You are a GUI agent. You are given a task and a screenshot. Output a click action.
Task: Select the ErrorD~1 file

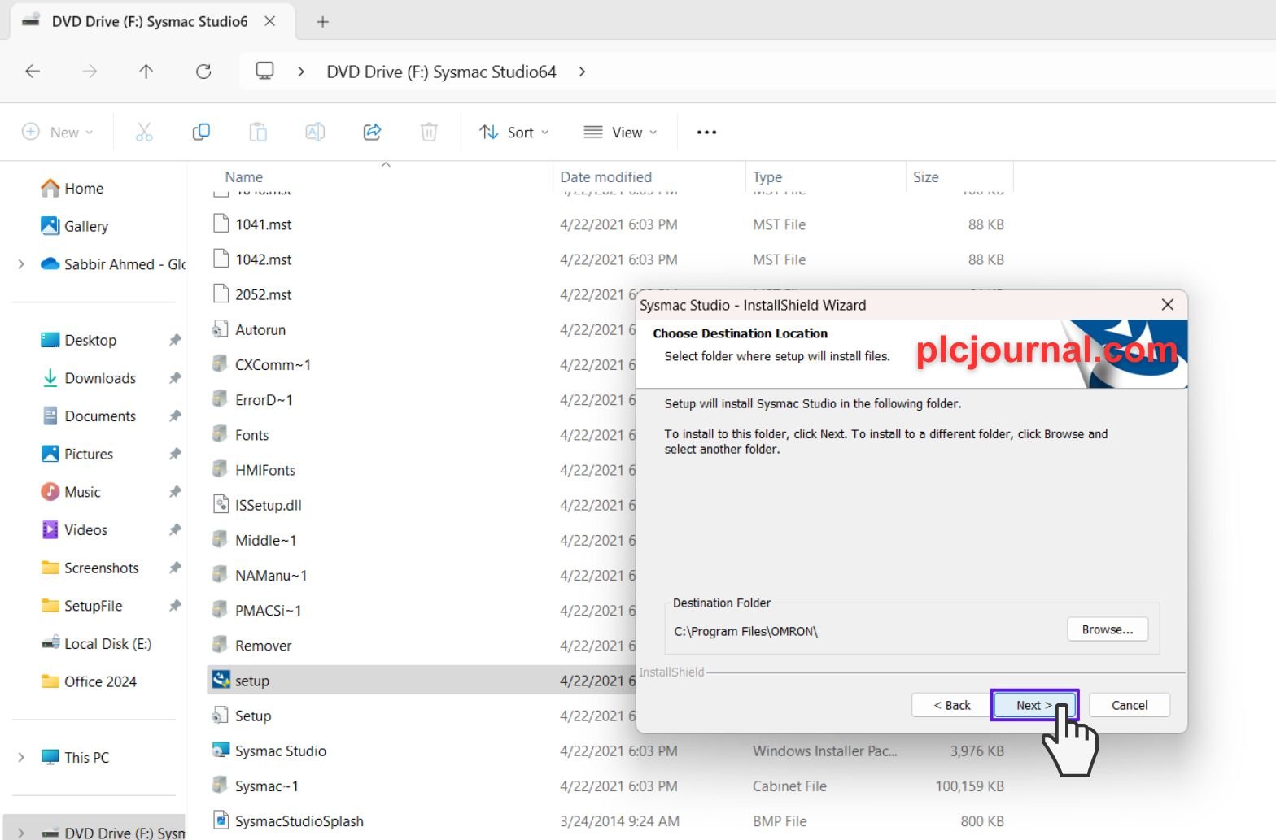264,400
